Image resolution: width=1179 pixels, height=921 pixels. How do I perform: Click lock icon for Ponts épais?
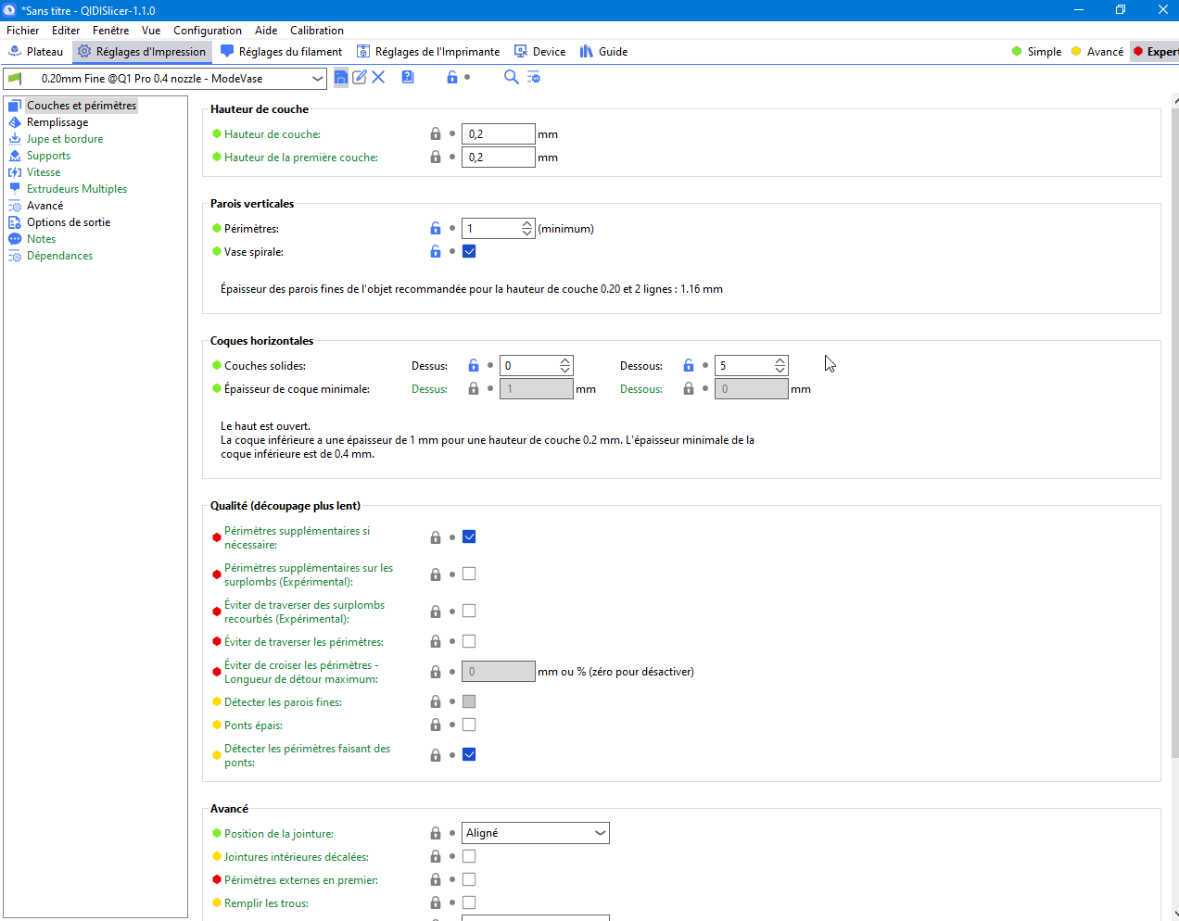pyautogui.click(x=436, y=725)
